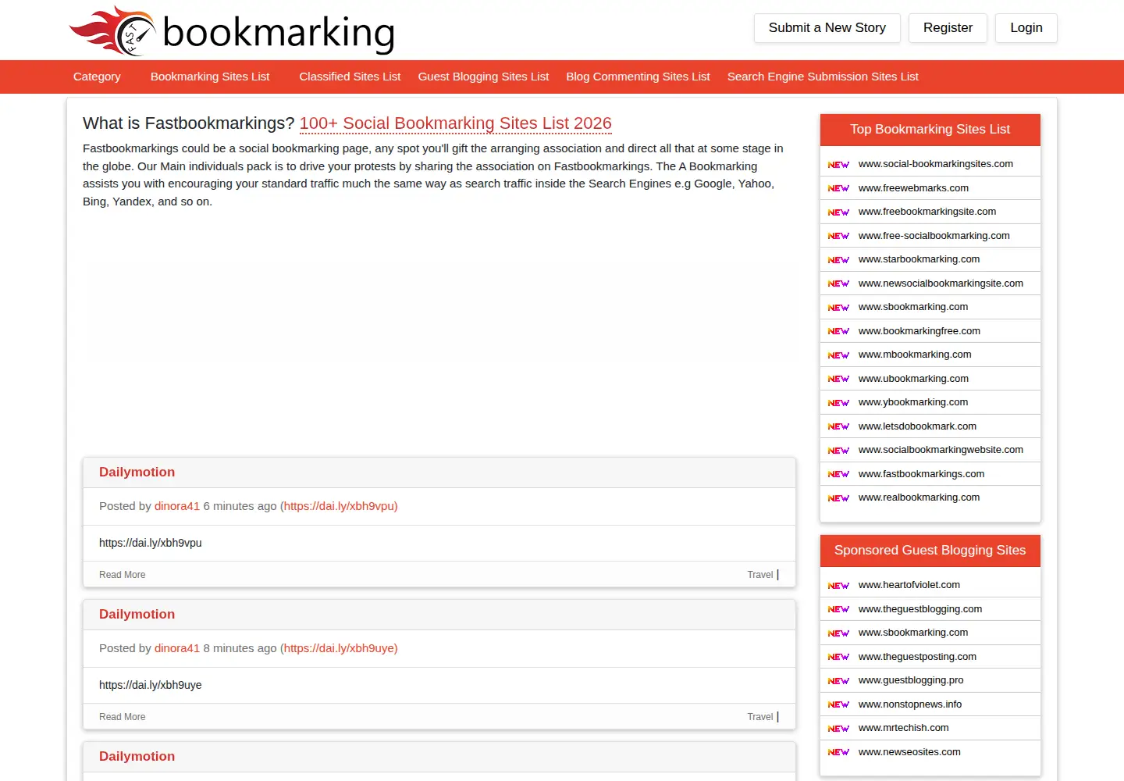Open Guest Blogging Sites List
This screenshot has width=1124, height=781.
coord(483,77)
